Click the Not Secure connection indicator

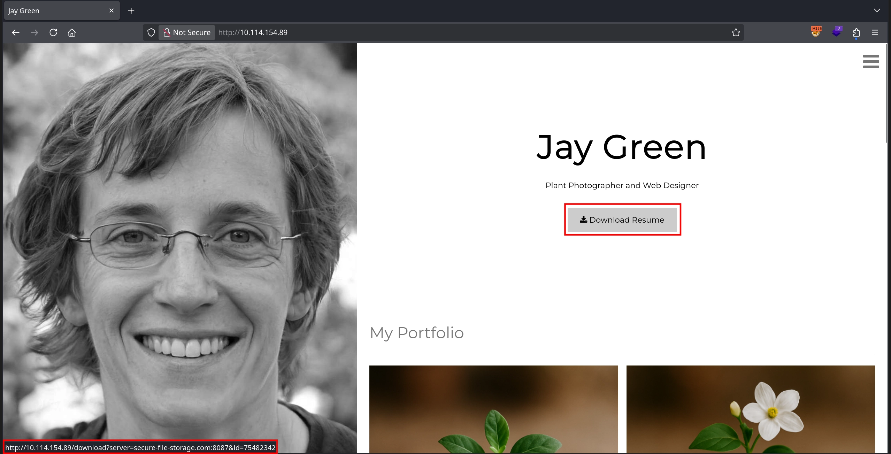(187, 32)
